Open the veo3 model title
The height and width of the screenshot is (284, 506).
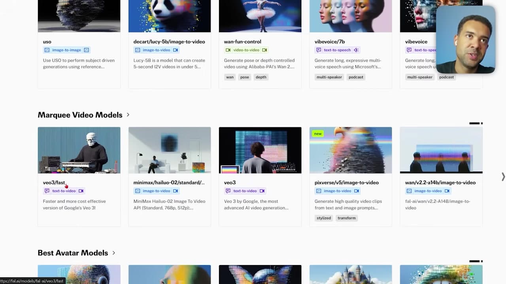pyautogui.click(x=230, y=183)
